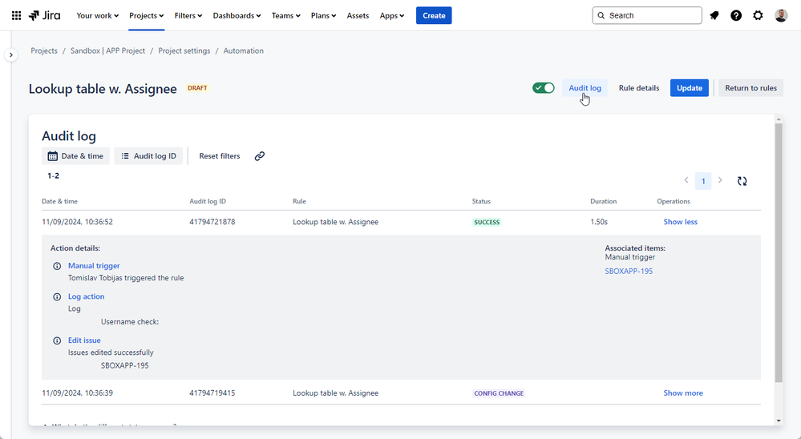
Task: Select audit log ID 41794721878
Action: tap(212, 222)
